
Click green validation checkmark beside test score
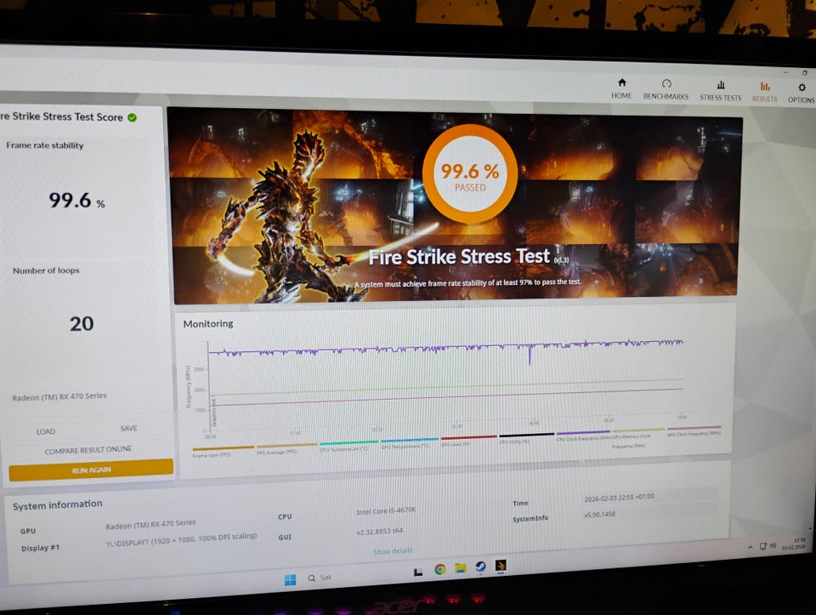133,117
